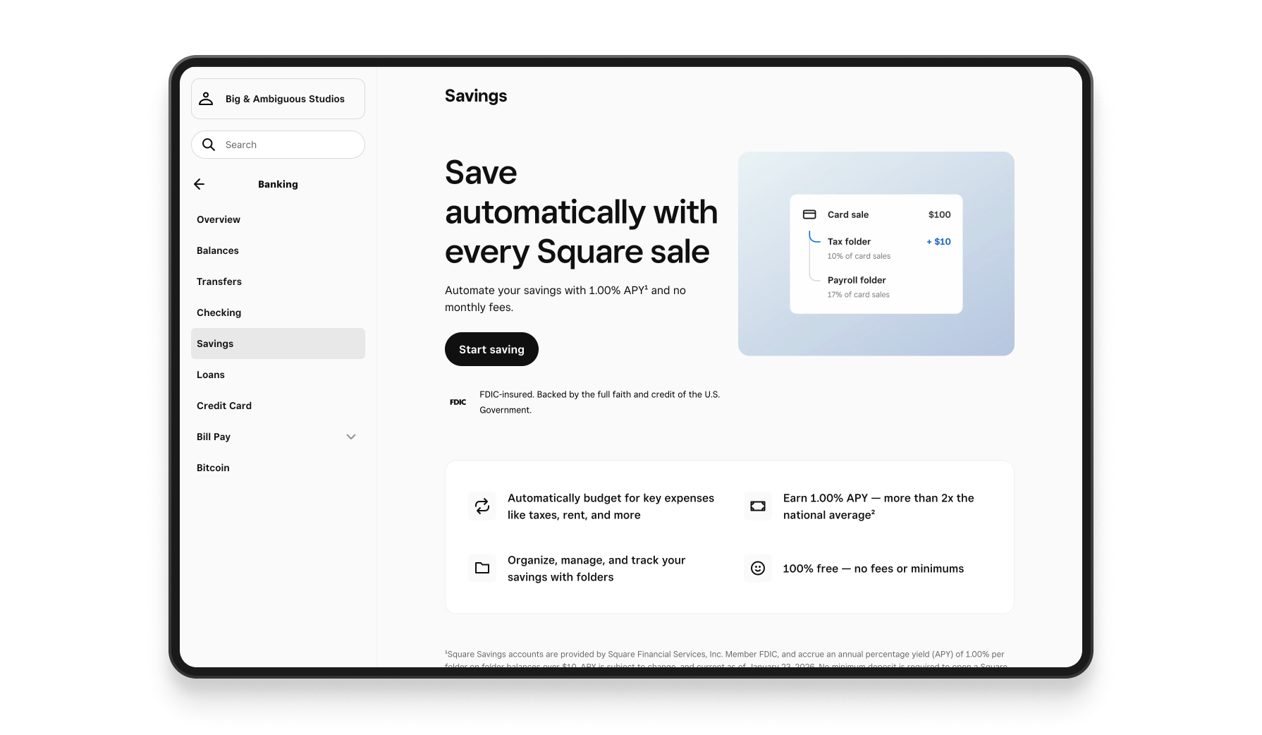Screen dimensions: 1262x735
Task: Click the smiley face icon for free savings
Action: 757,568
